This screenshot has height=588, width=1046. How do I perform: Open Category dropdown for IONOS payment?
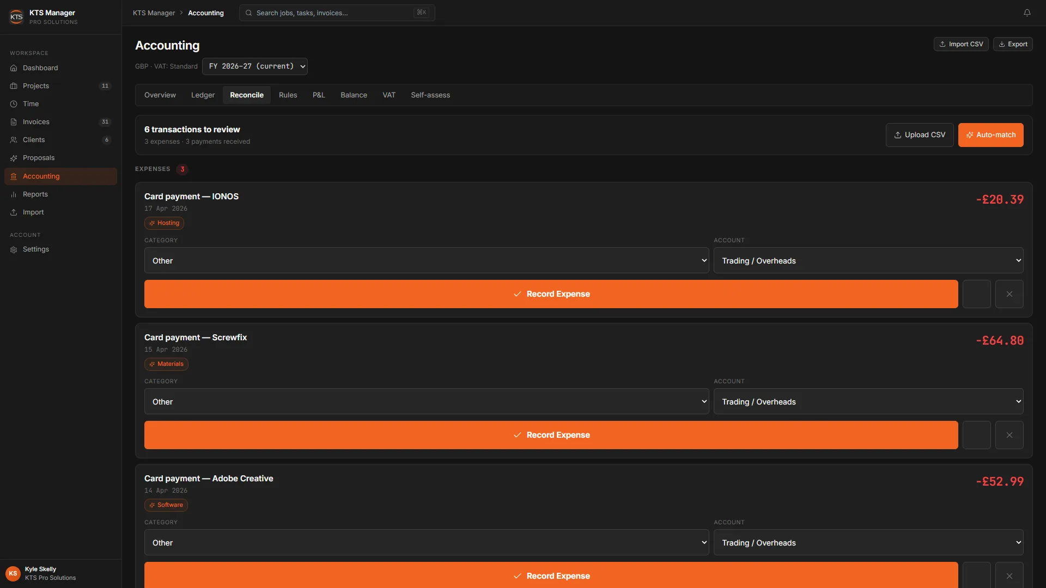(x=427, y=261)
